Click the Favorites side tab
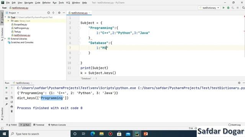 2,114
